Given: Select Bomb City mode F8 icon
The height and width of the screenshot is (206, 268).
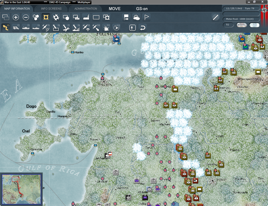Looking at the screenshot, I should [x=76, y=27].
